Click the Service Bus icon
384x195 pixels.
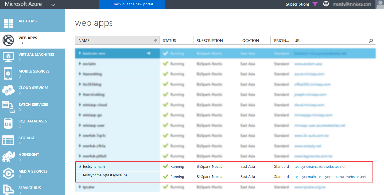8,189
